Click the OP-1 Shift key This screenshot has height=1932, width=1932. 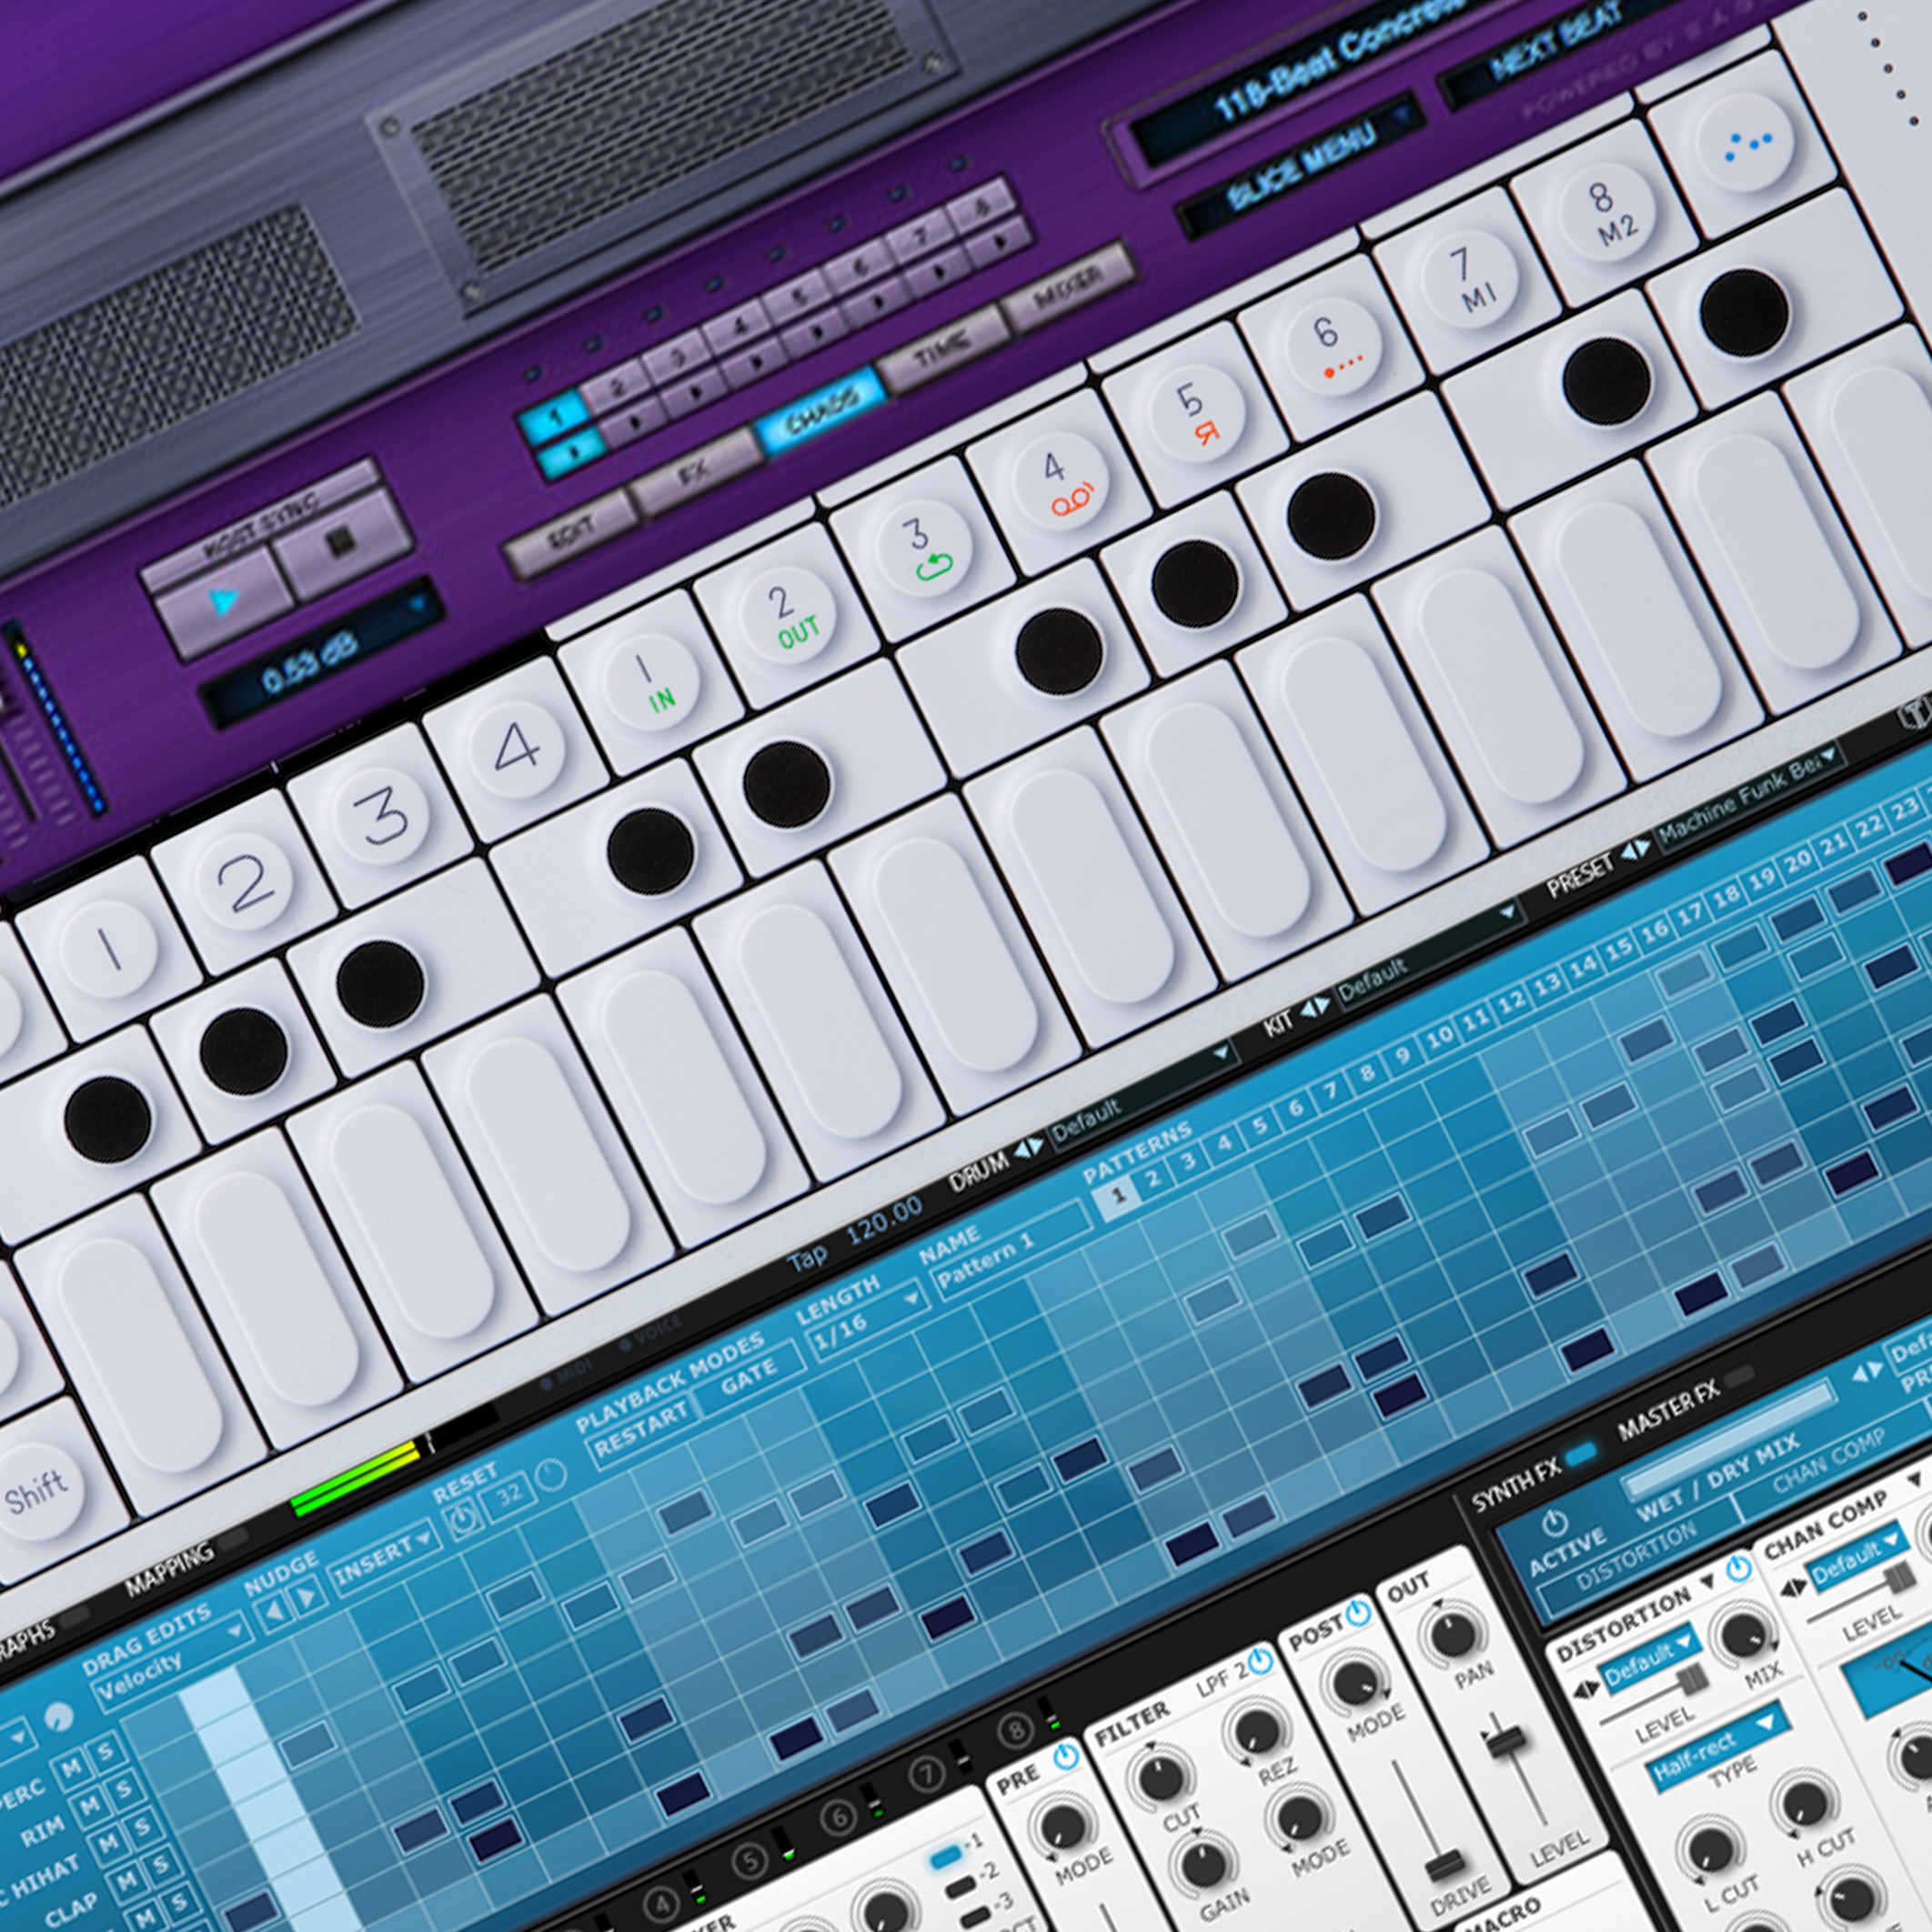coord(36,1491)
